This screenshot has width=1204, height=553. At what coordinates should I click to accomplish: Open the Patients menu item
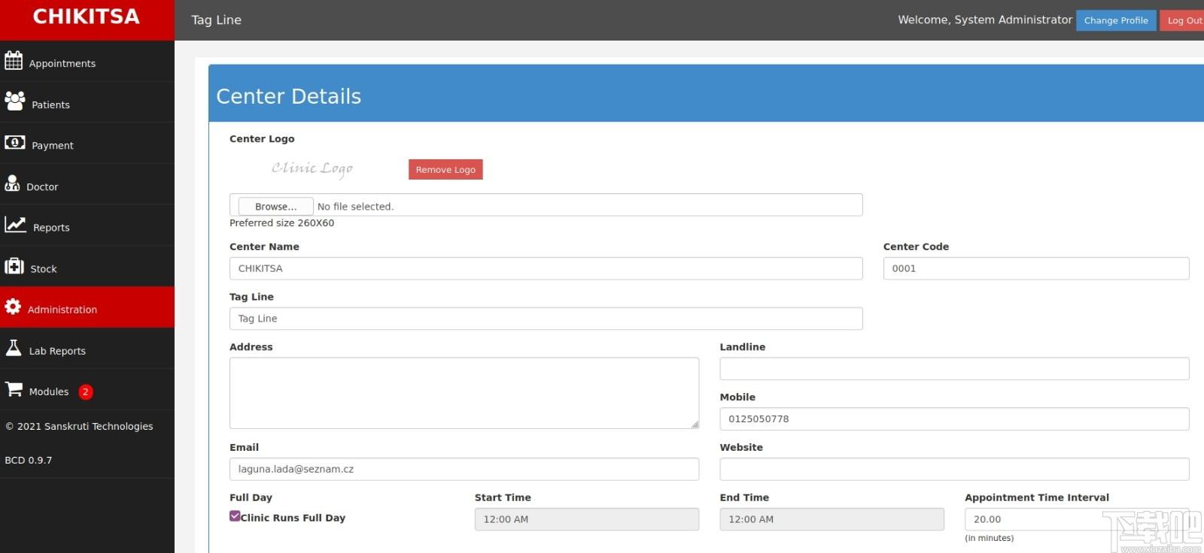[x=87, y=102]
